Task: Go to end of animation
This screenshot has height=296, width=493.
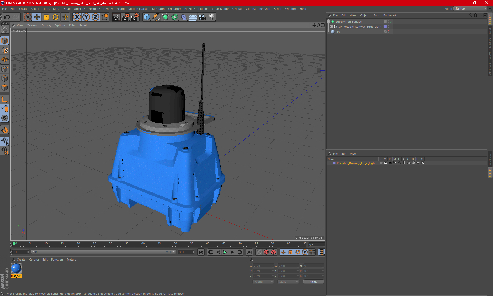Action: click(x=249, y=252)
